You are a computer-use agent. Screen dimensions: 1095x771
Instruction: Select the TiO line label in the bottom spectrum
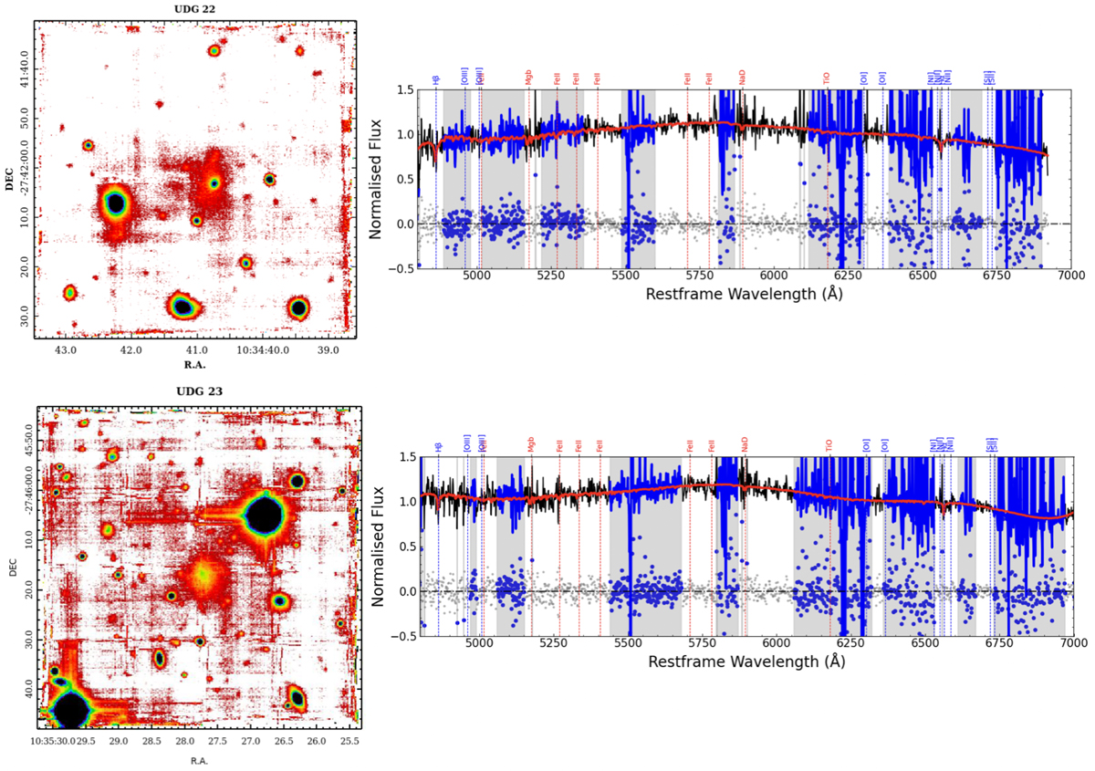point(829,446)
